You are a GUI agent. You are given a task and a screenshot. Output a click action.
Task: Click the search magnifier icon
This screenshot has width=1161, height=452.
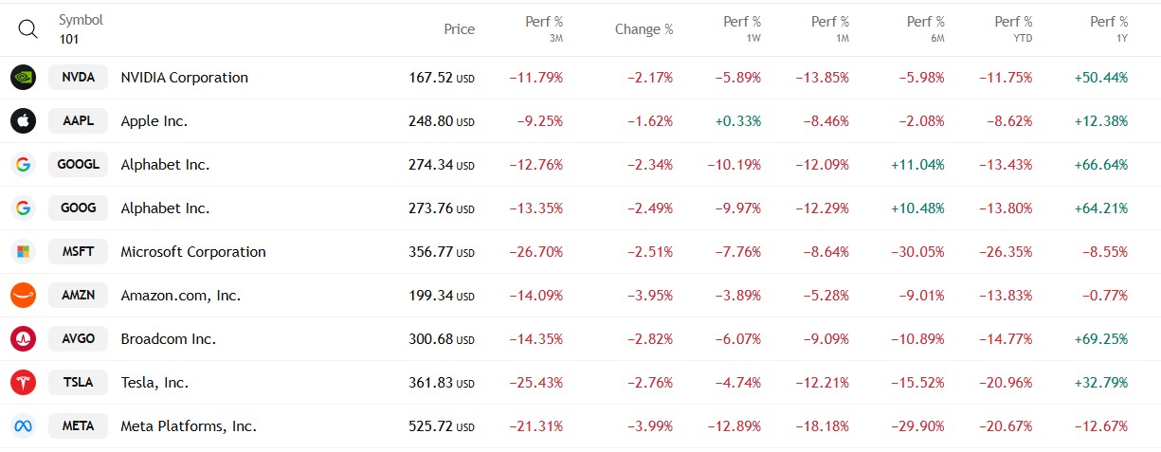click(x=28, y=29)
